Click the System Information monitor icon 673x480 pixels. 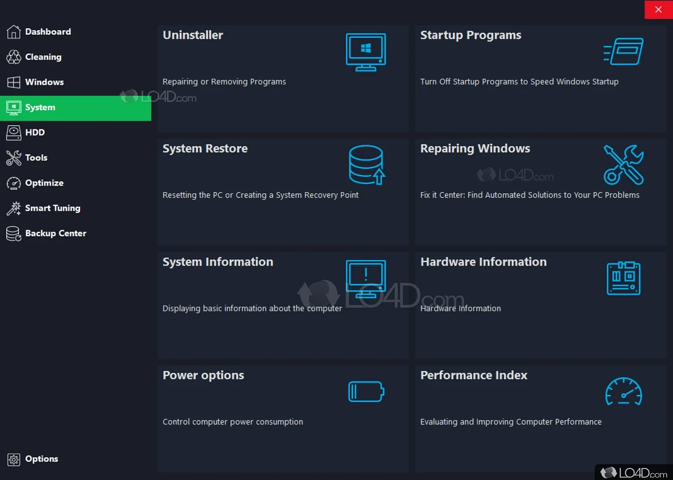coord(366,278)
